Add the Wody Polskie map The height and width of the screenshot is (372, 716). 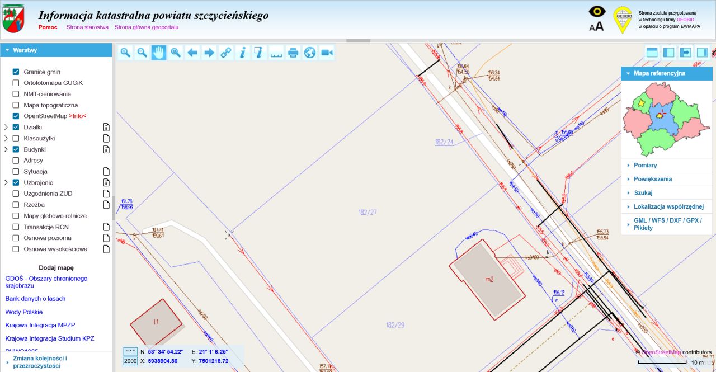click(24, 312)
